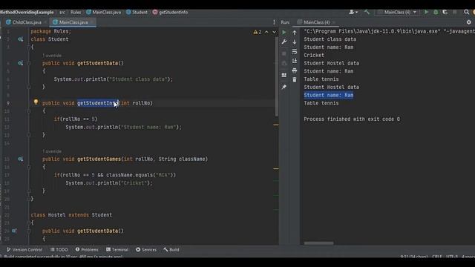Open run configuration wrench in Run panel
475x267 pixels.
pos(284,42)
